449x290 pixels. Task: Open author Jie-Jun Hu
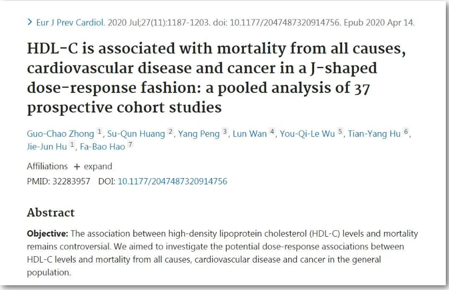pyautogui.click(x=47, y=147)
